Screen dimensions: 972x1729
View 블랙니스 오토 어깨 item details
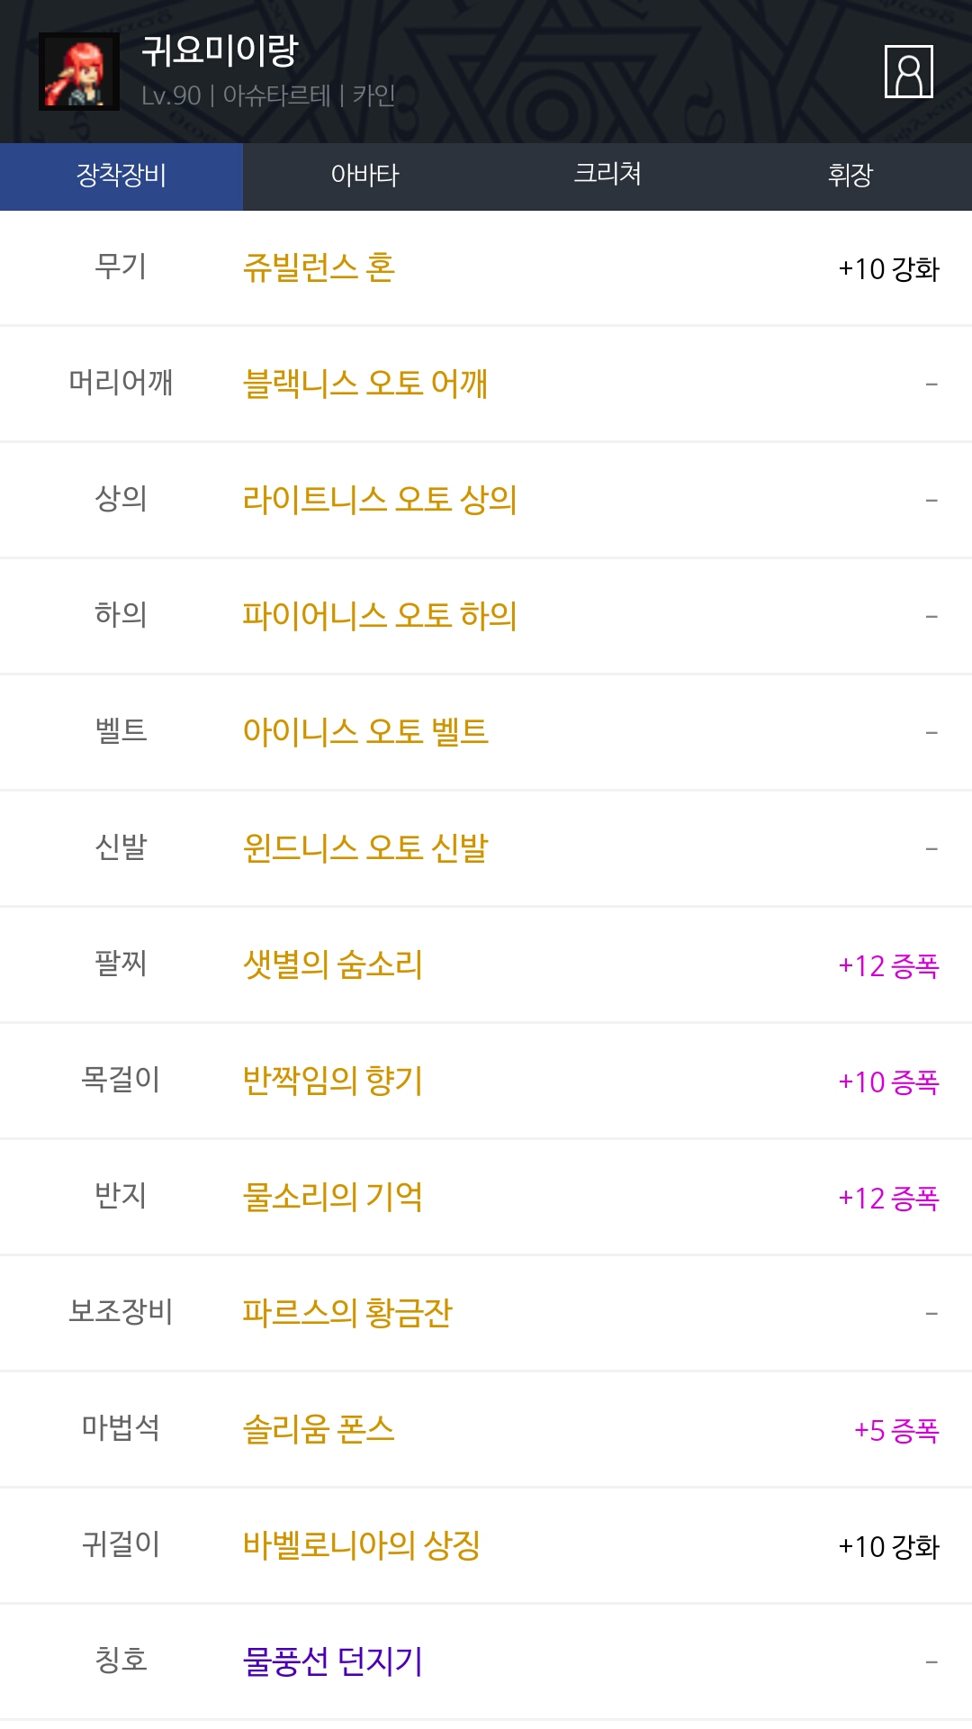tap(364, 385)
